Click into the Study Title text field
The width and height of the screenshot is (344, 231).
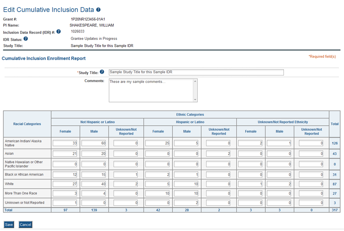(196, 72)
